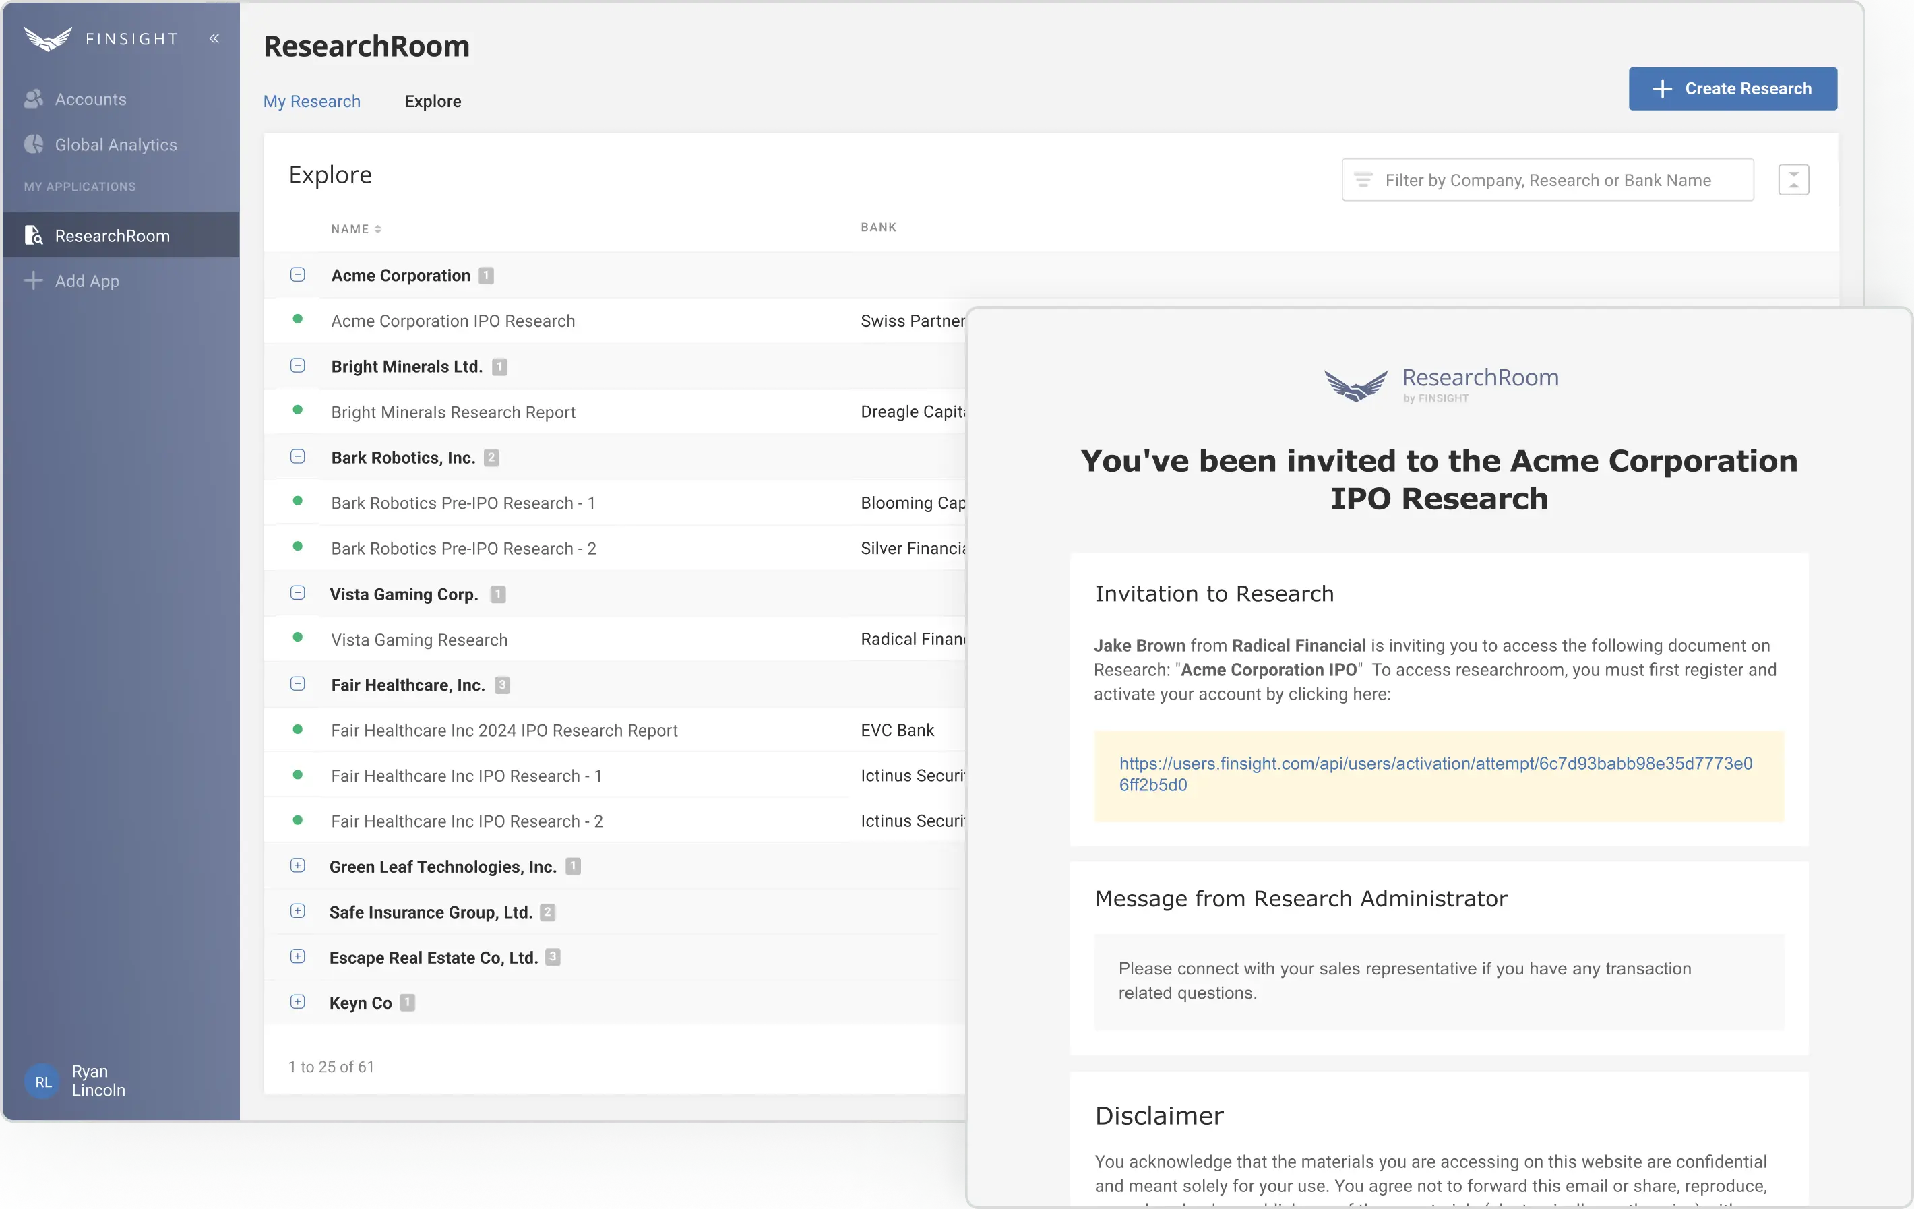Collapse the Fair Healthcare, Inc. group

coord(297,685)
